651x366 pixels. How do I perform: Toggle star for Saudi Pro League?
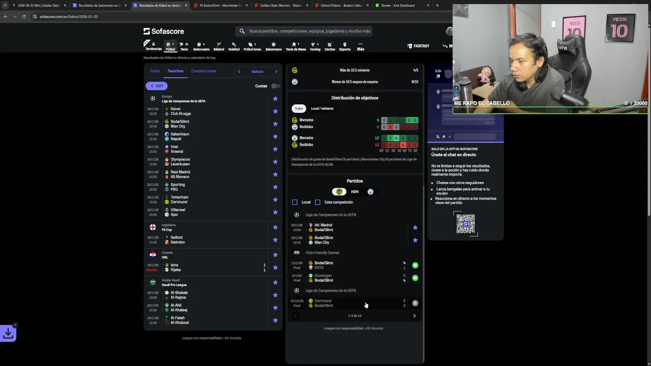click(275, 283)
